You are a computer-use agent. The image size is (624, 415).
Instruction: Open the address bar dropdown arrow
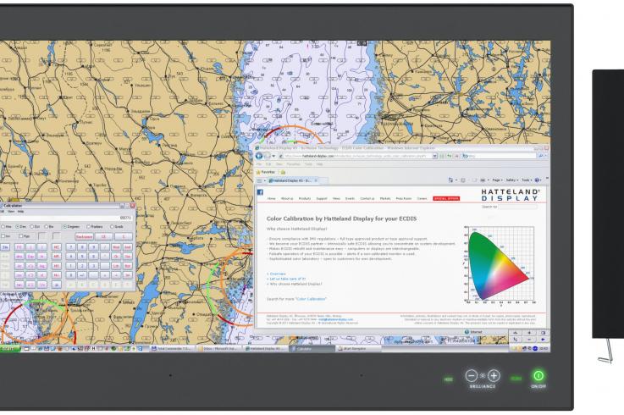click(x=434, y=156)
